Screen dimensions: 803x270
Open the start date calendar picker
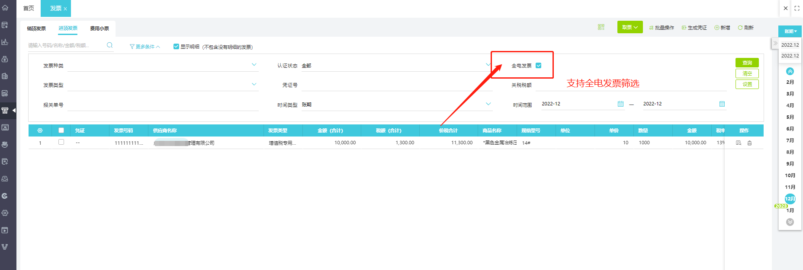click(x=620, y=104)
